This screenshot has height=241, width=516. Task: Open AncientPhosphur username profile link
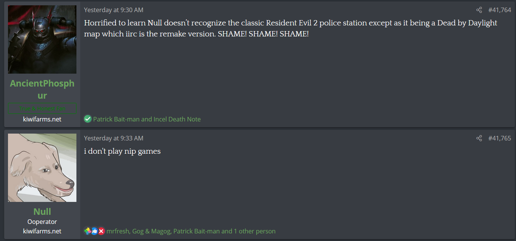coord(42,89)
